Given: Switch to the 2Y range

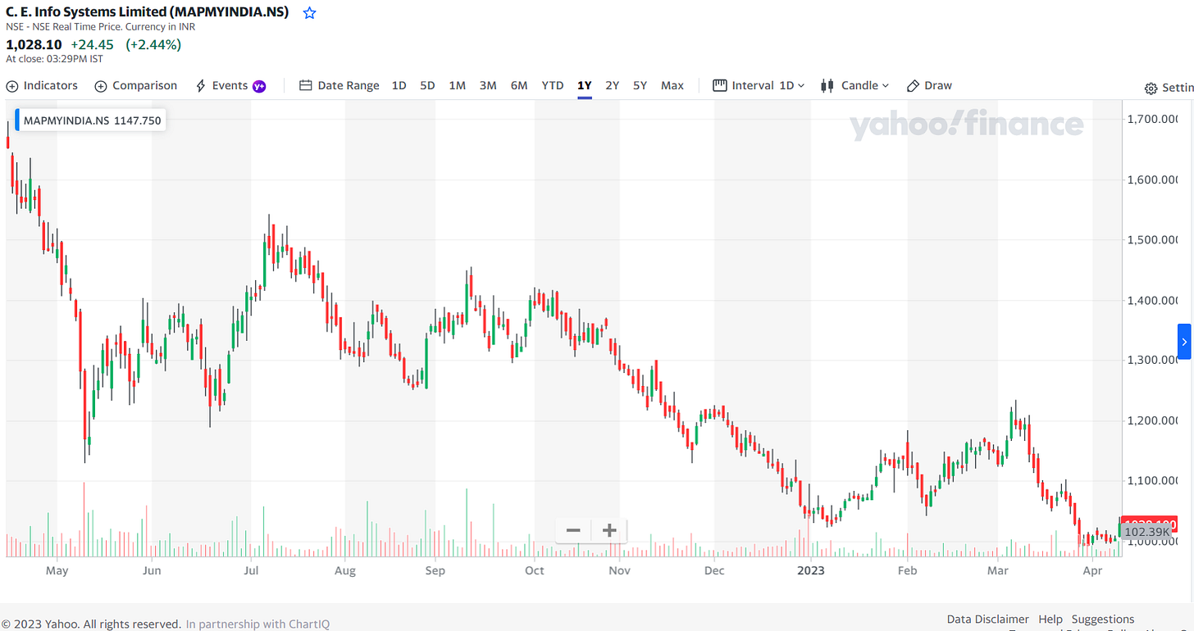Looking at the screenshot, I should (x=612, y=85).
